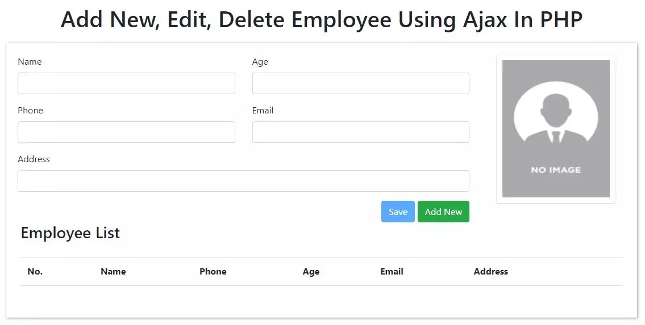645x325 pixels.
Task: Click the "No." column header
Action: tap(35, 271)
